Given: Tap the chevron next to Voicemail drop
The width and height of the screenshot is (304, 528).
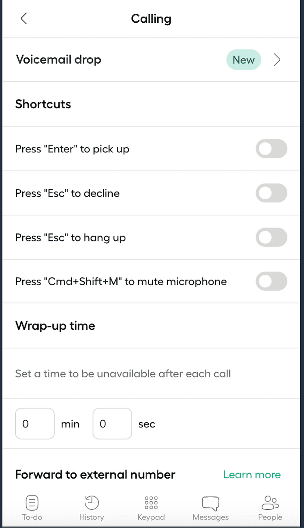Looking at the screenshot, I should [277, 60].
